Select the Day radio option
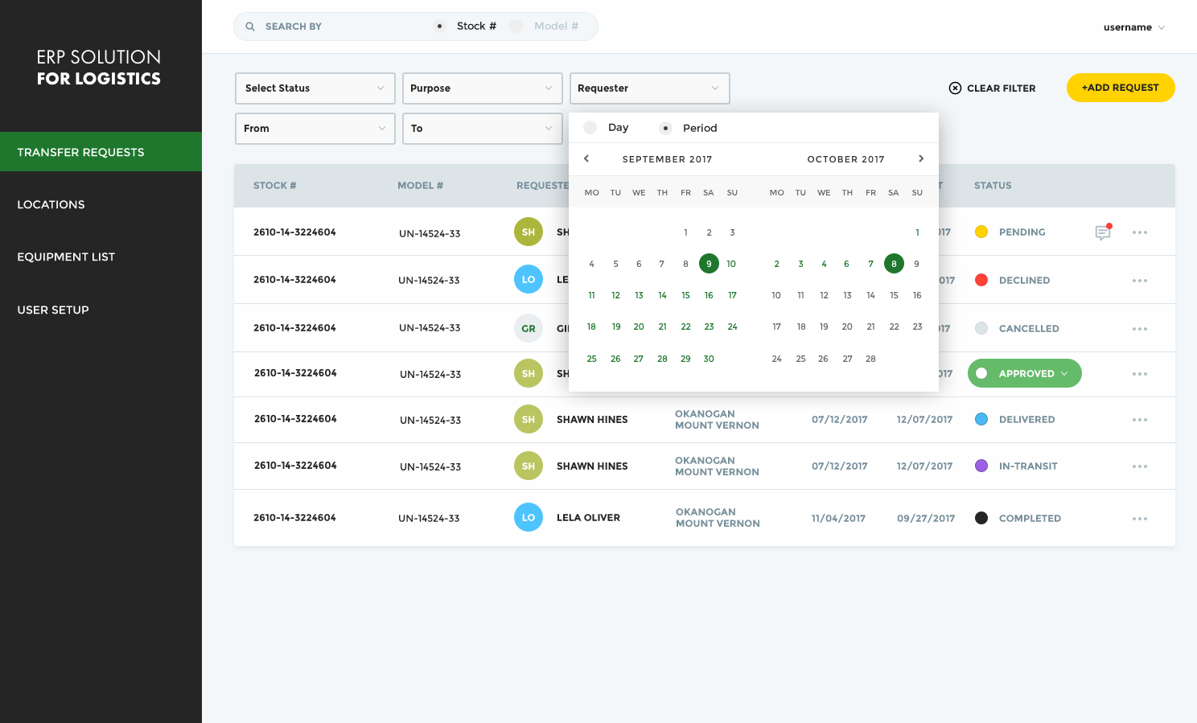1197x723 pixels. coord(590,127)
